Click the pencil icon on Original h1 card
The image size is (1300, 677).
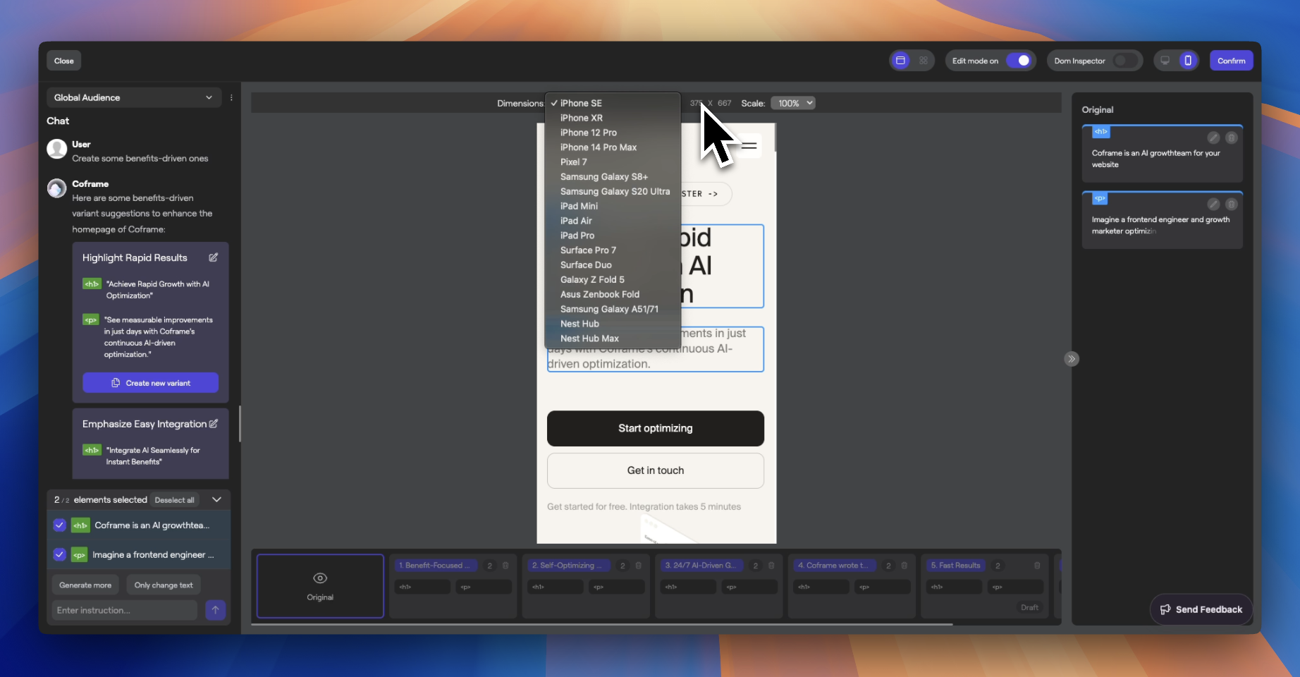pyautogui.click(x=1213, y=138)
